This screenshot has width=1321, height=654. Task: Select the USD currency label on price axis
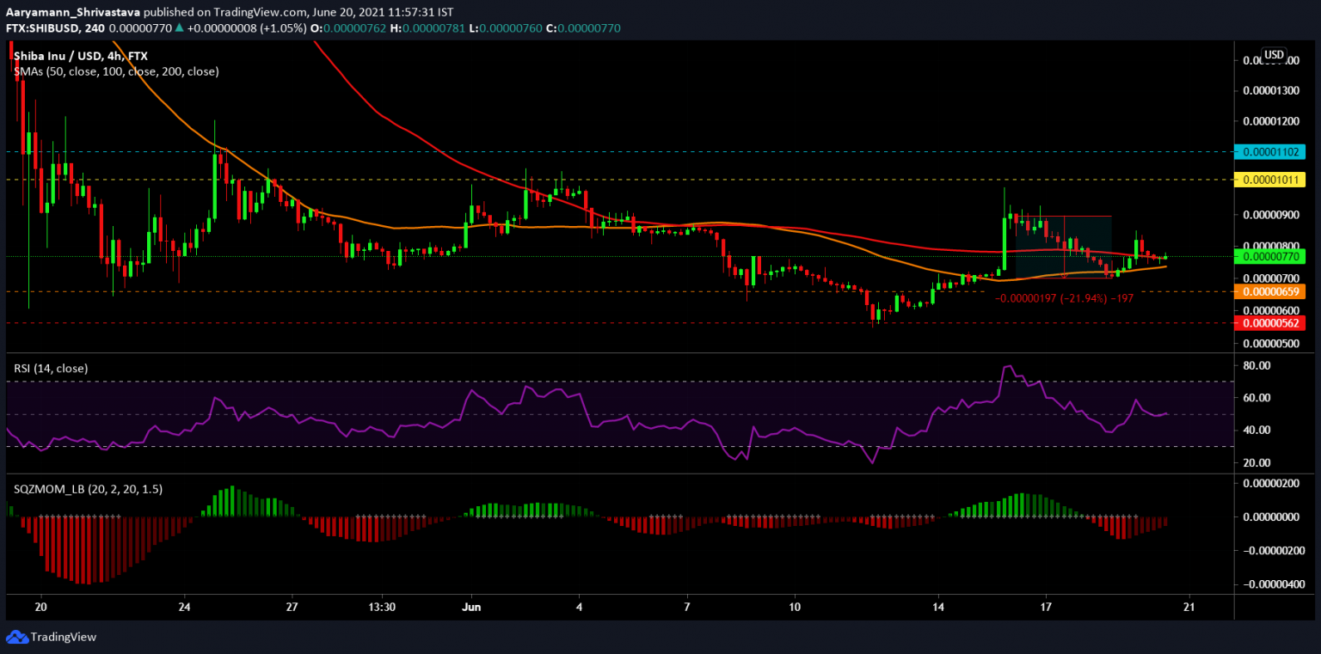click(1273, 54)
